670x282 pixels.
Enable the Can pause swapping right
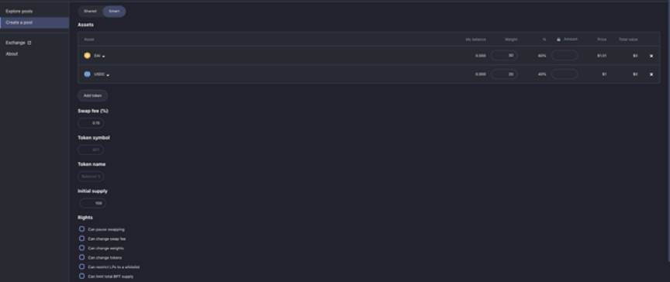click(x=81, y=229)
